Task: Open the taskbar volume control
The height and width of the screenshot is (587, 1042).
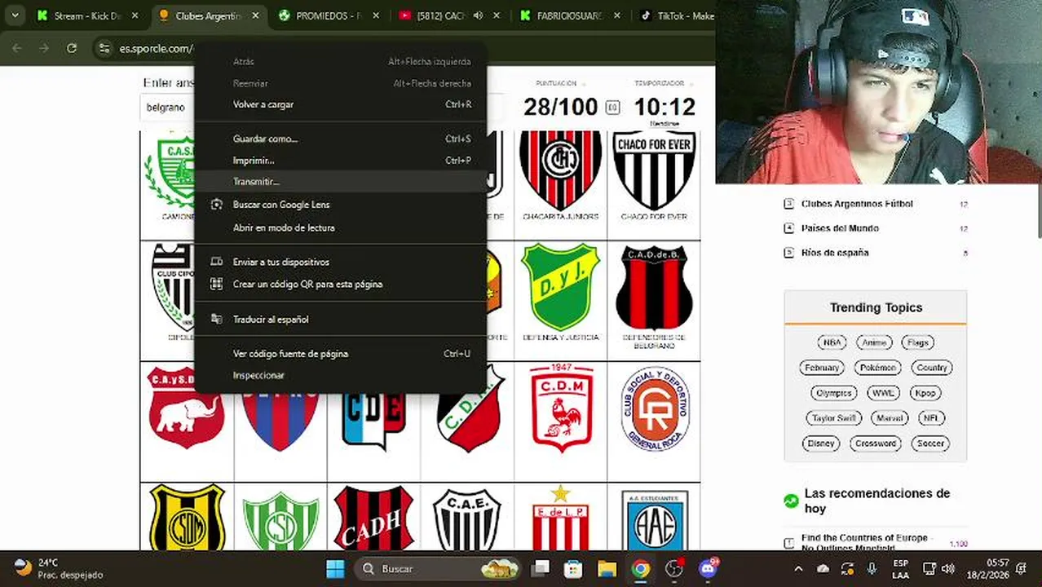Action: (948, 568)
